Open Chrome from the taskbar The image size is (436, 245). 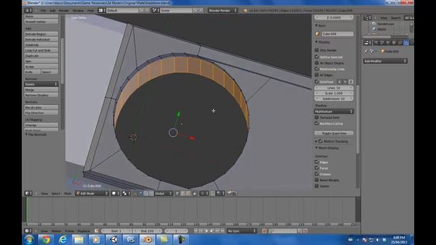tap(46, 240)
